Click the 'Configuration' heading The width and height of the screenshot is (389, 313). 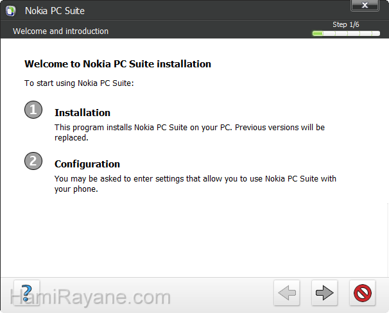pos(87,164)
